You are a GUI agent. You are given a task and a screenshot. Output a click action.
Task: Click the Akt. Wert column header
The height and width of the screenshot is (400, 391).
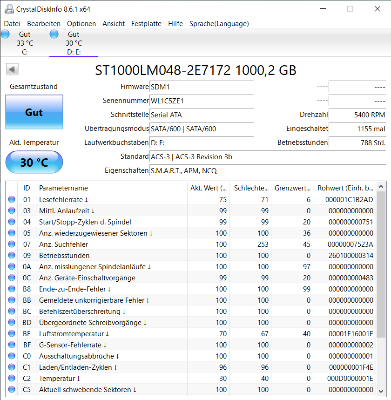click(x=209, y=188)
